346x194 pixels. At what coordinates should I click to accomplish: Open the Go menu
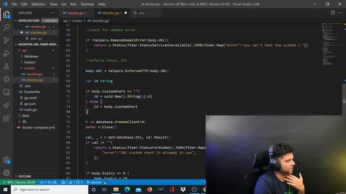[x=64, y=4]
